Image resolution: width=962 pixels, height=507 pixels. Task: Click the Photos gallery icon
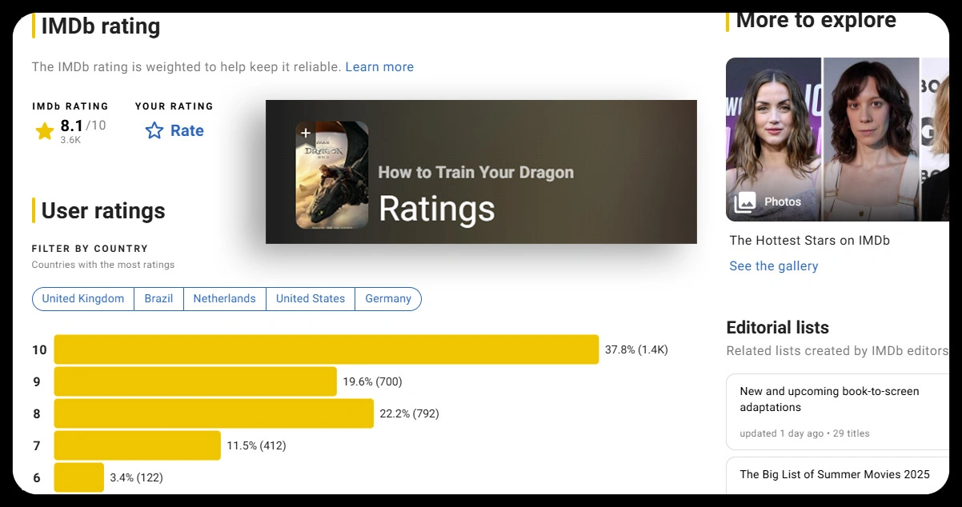(746, 202)
